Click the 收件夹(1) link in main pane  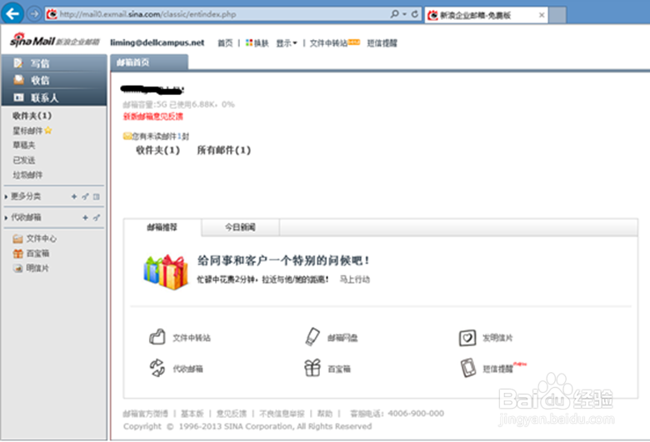click(x=157, y=150)
